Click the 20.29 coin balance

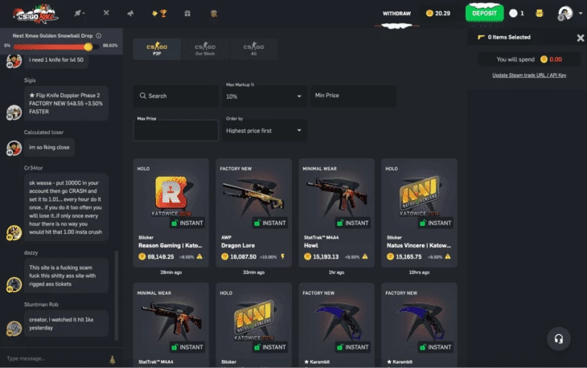438,14
